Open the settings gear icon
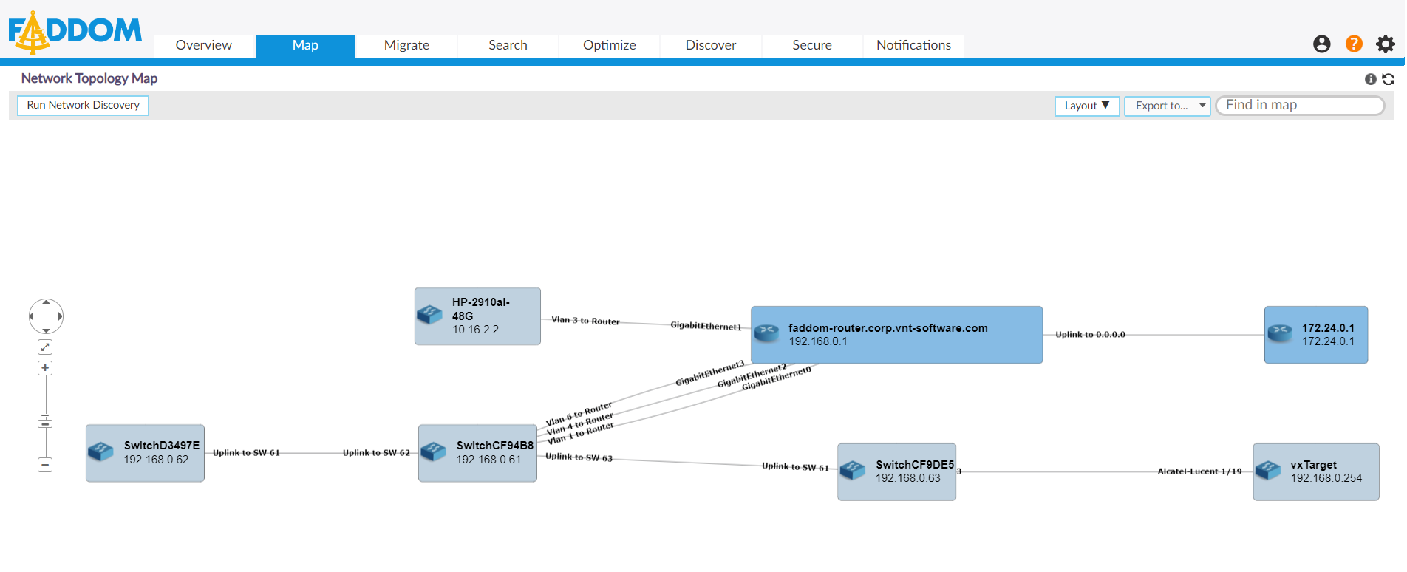 [x=1385, y=44]
